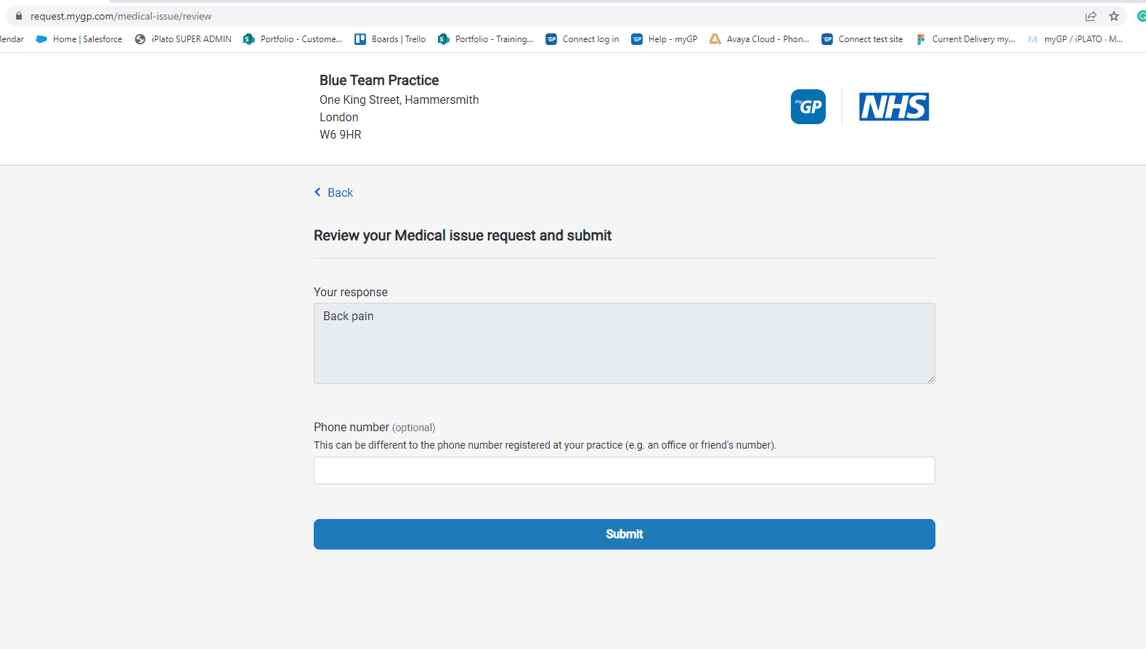Click the star bookmark icon
This screenshot has height=649, width=1146.
[1113, 16]
